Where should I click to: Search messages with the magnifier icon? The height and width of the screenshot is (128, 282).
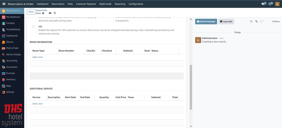pyautogui.click(x=251, y=21)
